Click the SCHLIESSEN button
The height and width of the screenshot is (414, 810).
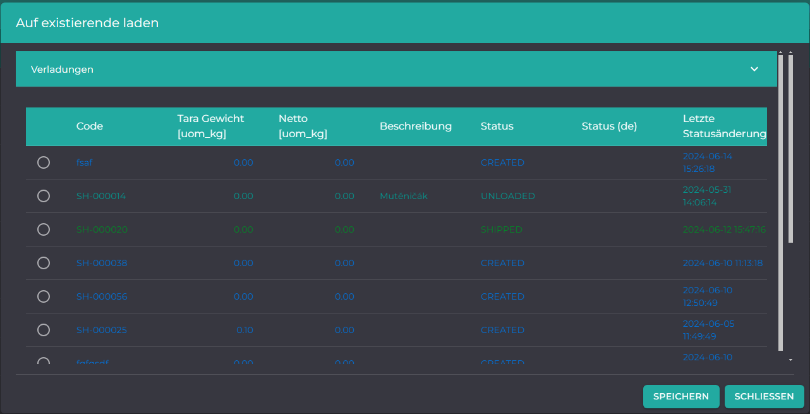pyautogui.click(x=764, y=396)
